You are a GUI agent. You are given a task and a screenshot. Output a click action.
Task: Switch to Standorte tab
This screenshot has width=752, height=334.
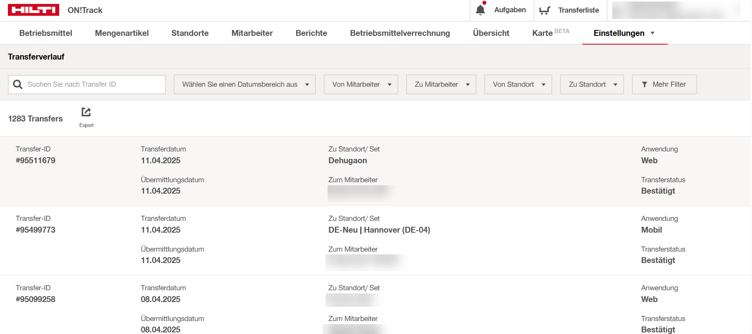pos(190,33)
